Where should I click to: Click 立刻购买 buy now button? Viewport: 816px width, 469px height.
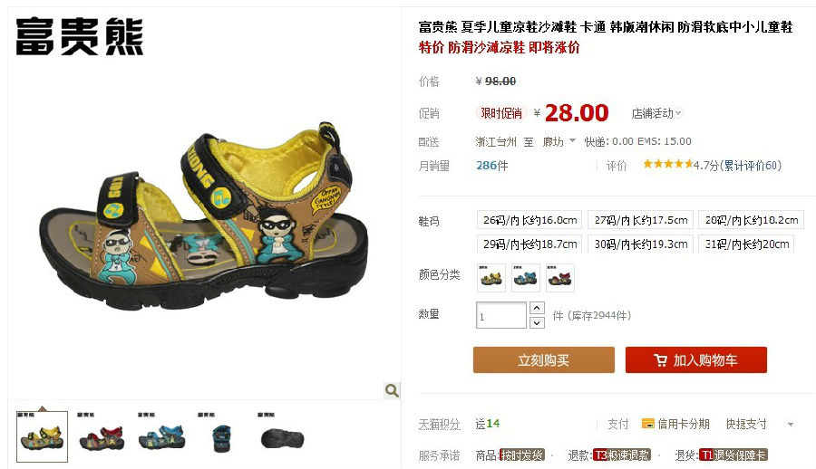544,359
